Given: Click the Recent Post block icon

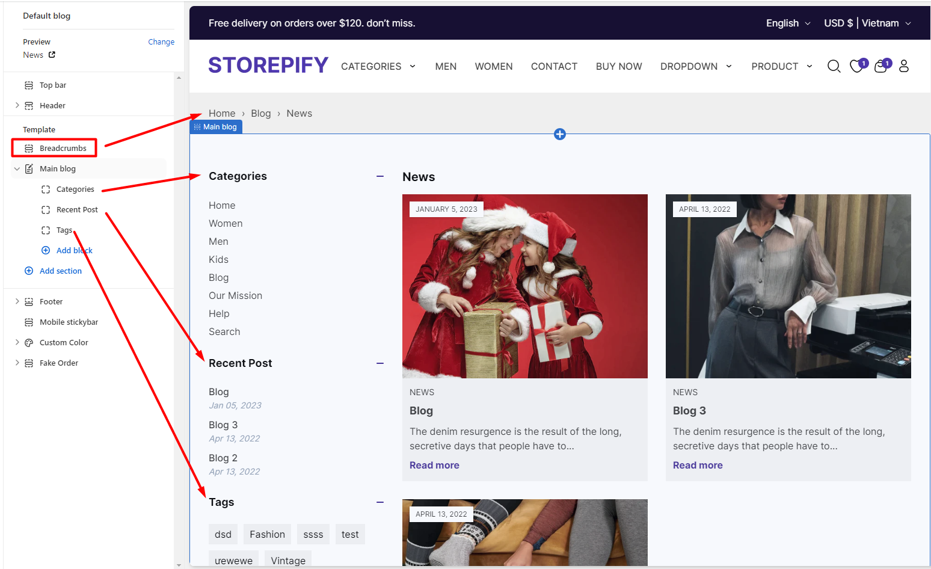Looking at the screenshot, I should tap(46, 210).
